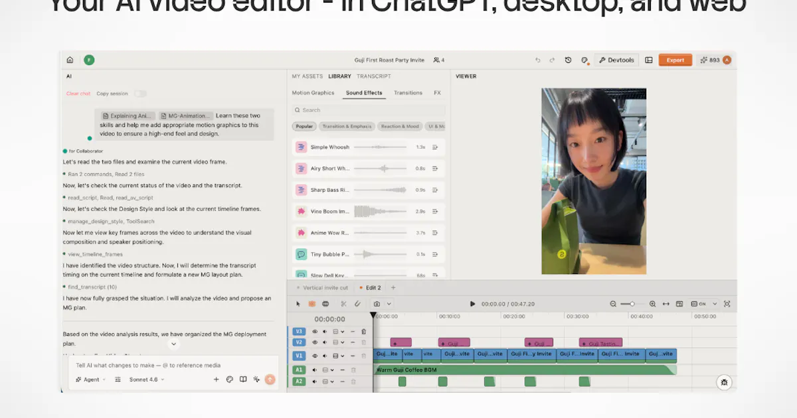
Task: Zoom out the timeline
Action: click(x=613, y=304)
